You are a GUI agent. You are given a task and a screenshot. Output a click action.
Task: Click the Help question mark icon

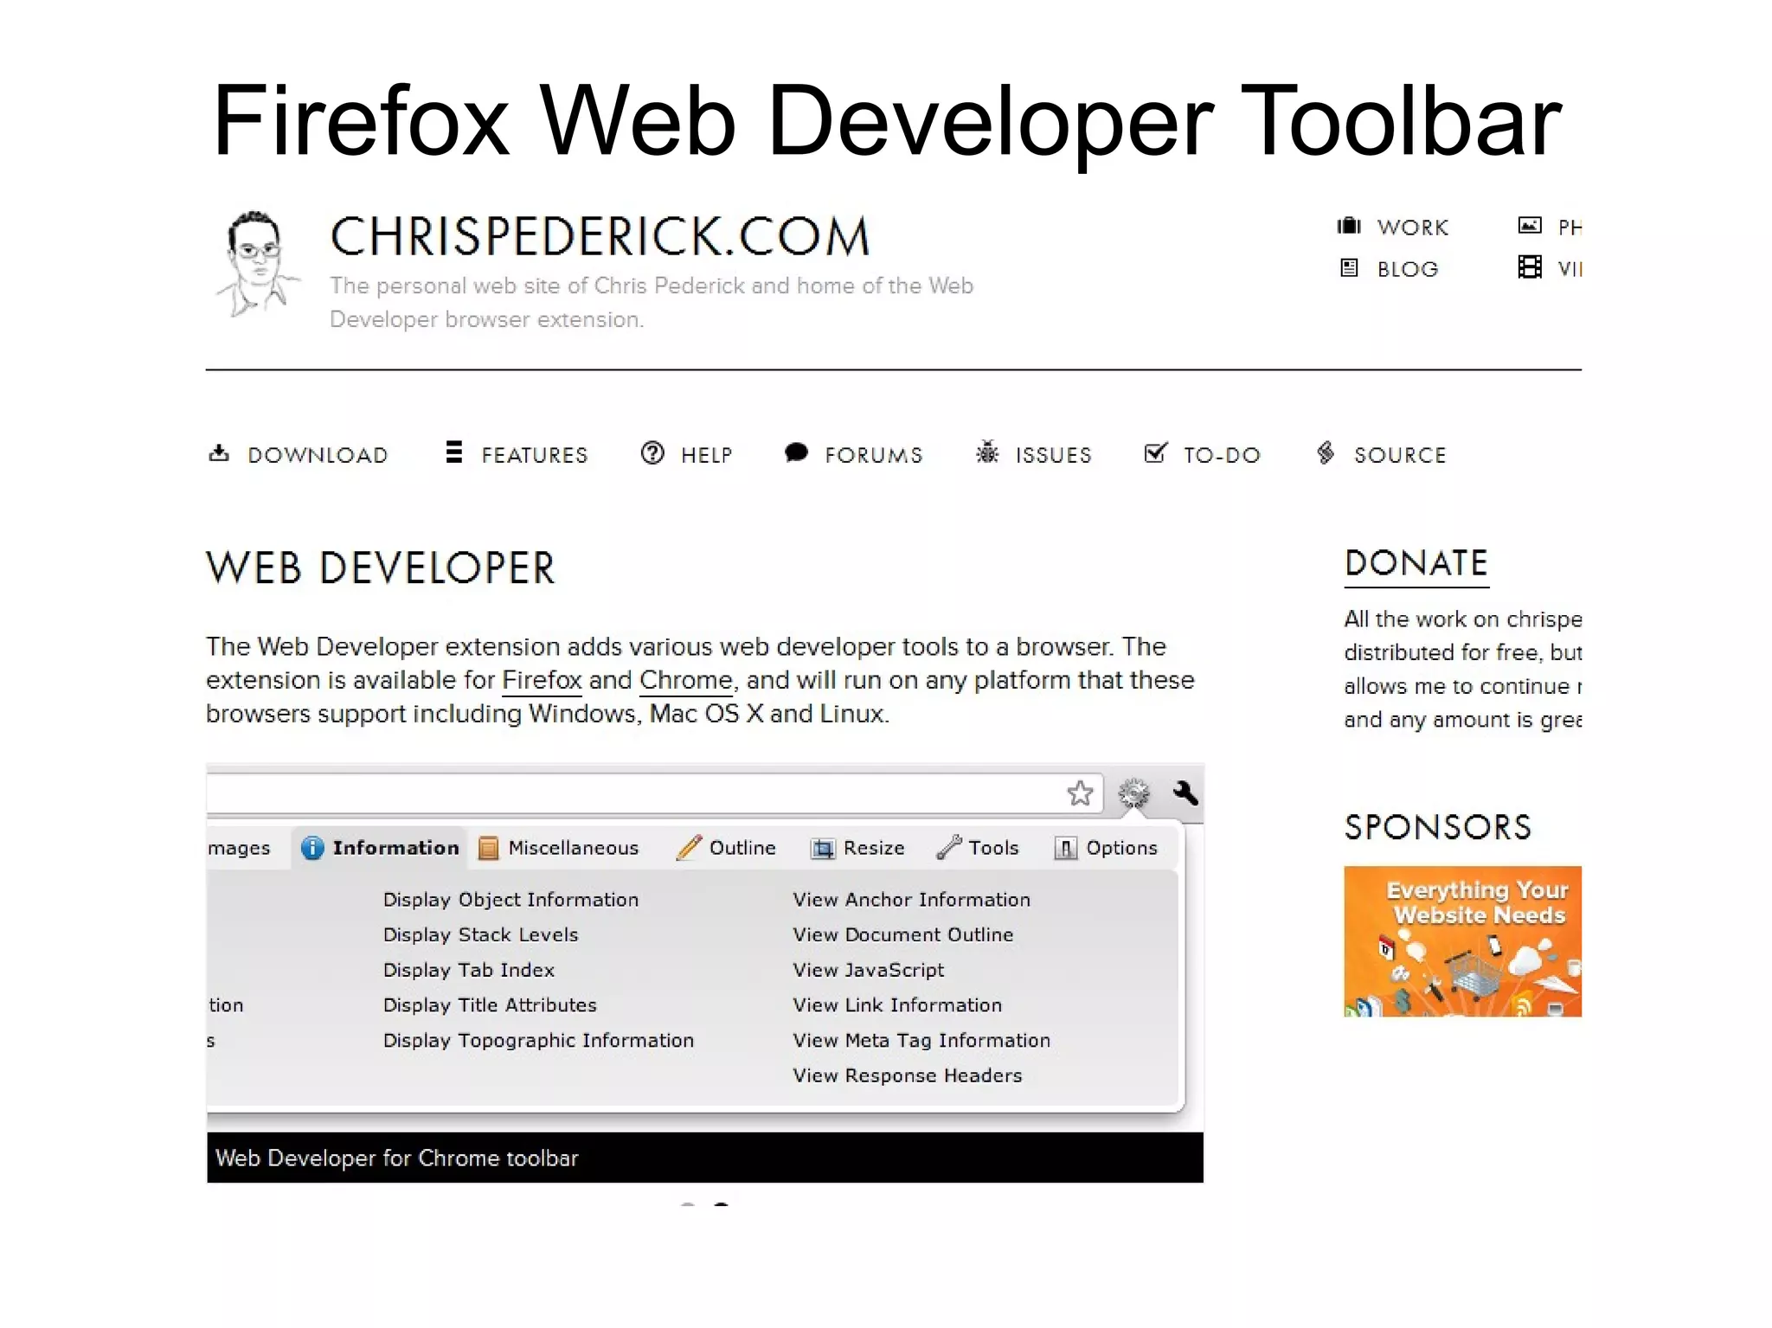click(x=652, y=452)
